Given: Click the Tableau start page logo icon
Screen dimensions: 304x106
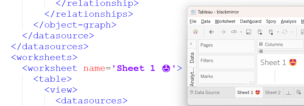Looking at the screenshot, I should [x=196, y=32].
